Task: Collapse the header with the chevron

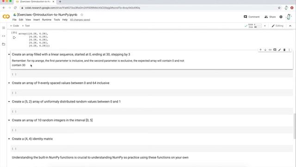Action: pyautogui.click(x=290, y=26)
